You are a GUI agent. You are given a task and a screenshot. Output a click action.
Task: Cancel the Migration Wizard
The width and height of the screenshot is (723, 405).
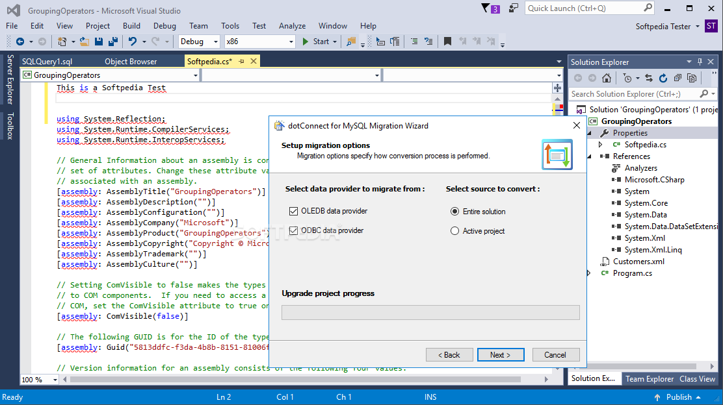point(555,355)
